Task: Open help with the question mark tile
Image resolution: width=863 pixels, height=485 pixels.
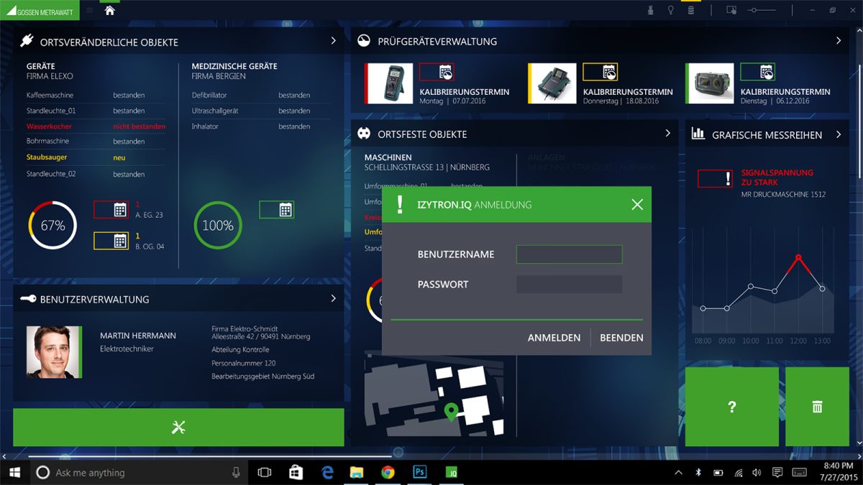Action: (x=731, y=407)
